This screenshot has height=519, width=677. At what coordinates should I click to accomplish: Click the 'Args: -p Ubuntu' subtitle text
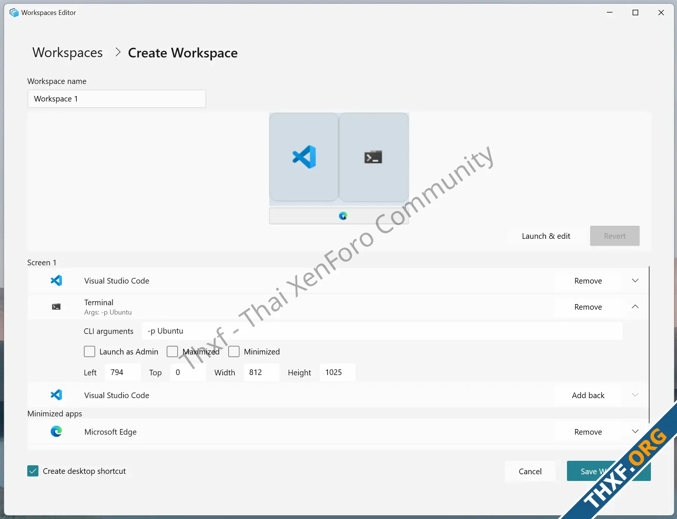click(108, 312)
